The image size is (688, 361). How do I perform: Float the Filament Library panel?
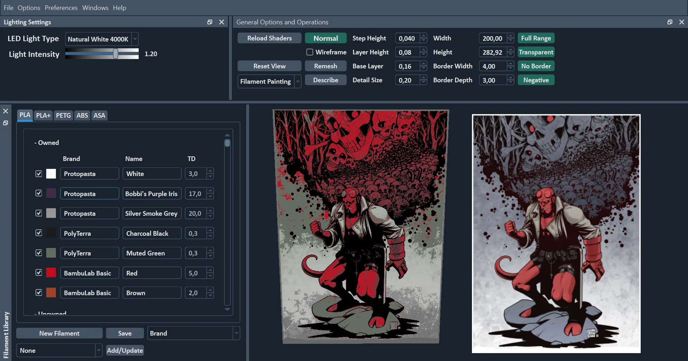[x=6, y=123]
